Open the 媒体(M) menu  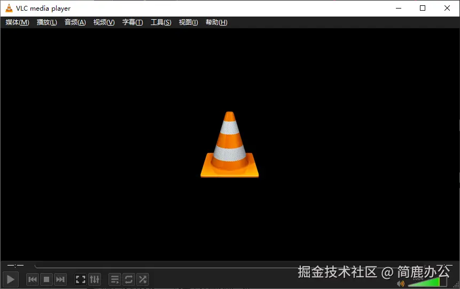pyautogui.click(x=17, y=22)
